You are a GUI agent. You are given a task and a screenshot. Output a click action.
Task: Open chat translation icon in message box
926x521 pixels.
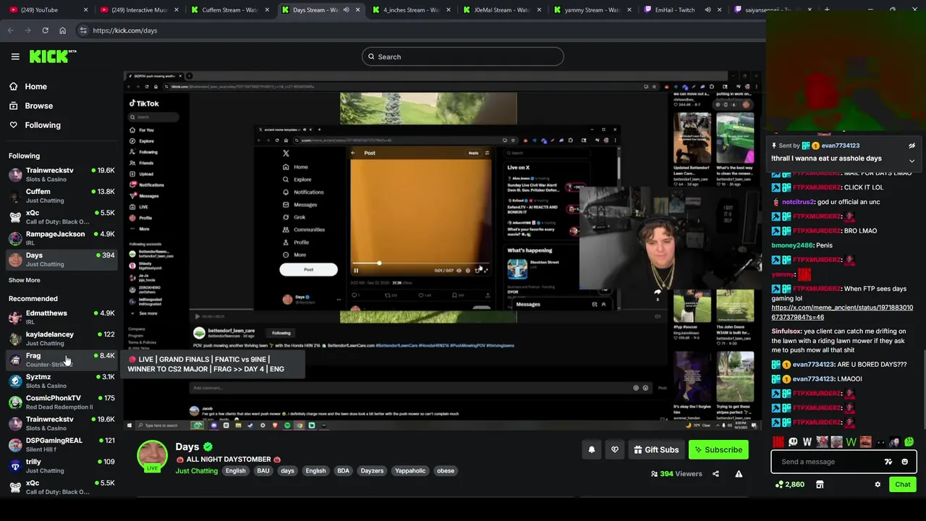[x=888, y=462]
